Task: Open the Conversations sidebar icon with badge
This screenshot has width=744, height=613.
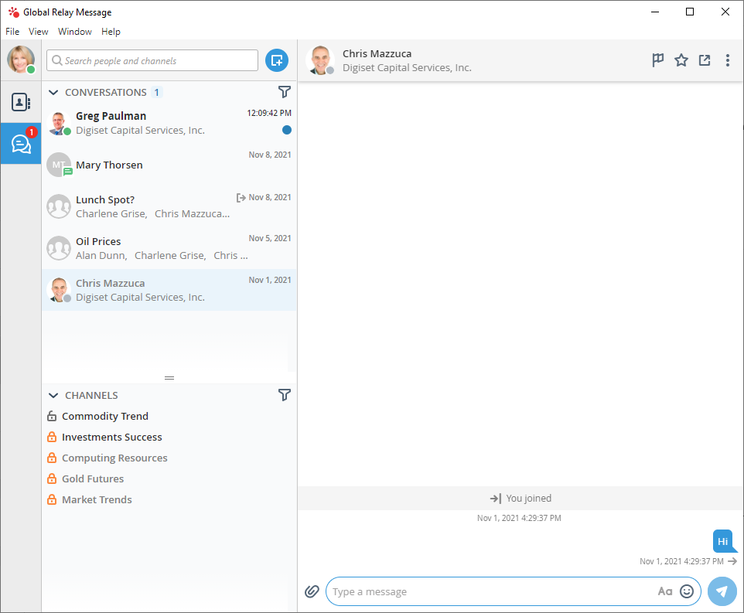Action: click(x=21, y=144)
